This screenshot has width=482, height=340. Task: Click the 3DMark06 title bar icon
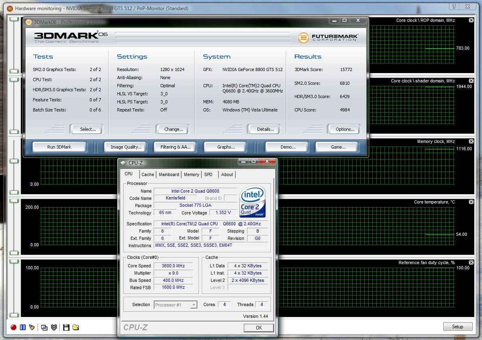pyautogui.click(x=29, y=22)
